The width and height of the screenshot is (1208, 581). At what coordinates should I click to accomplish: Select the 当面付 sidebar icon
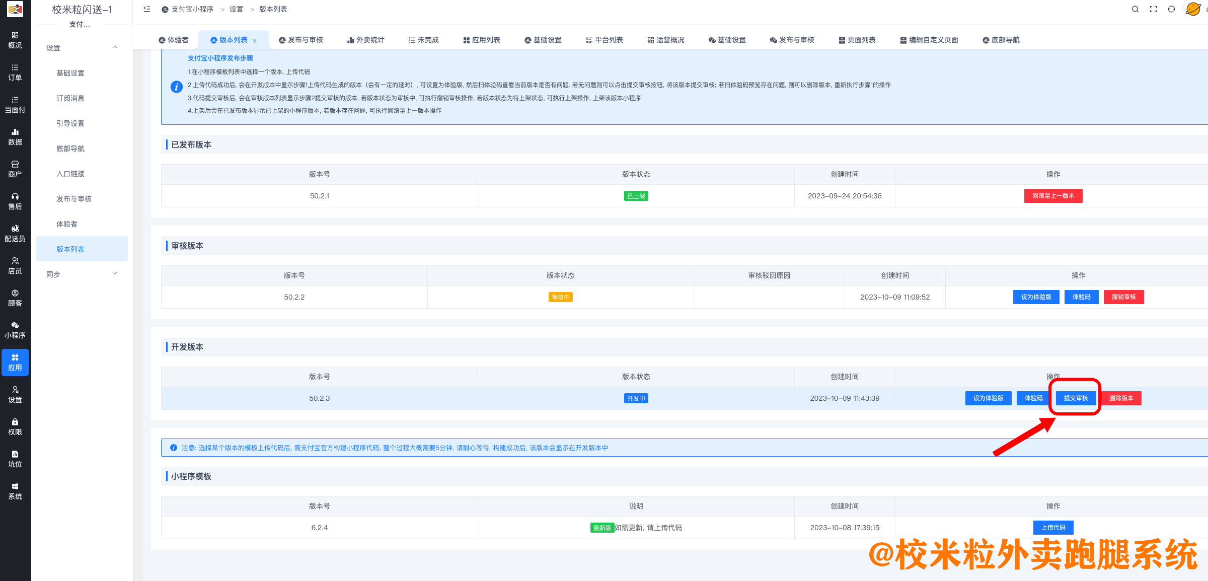(15, 104)
